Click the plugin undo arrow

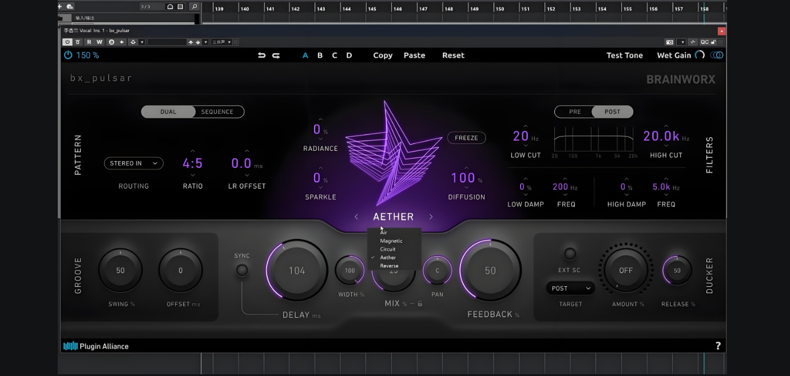click(x=261, y=55)
